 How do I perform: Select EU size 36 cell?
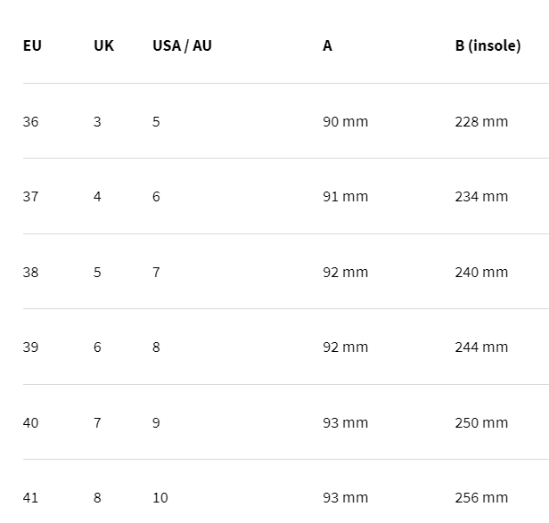31,122
